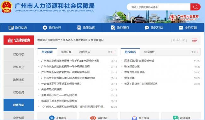This screenshot has width=205, height=120.
Task: Click the keyword search input field
Action: 158,7
